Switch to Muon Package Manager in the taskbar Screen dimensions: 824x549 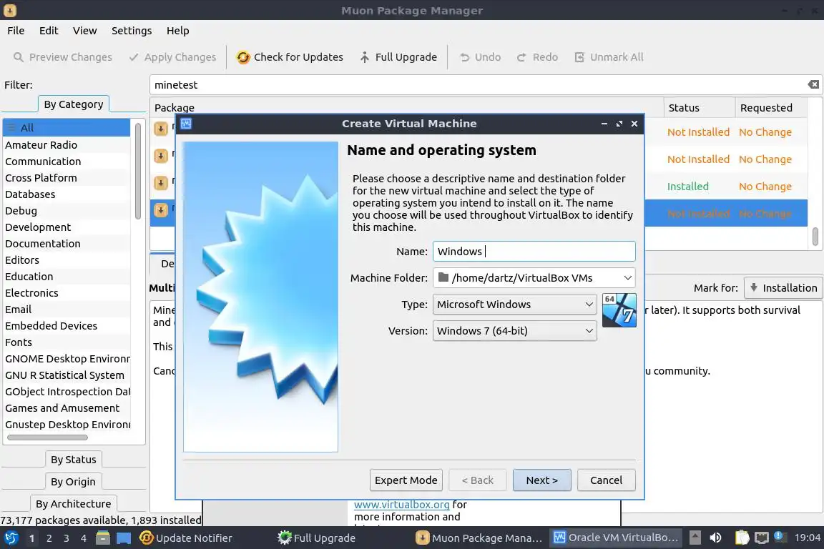479,538
